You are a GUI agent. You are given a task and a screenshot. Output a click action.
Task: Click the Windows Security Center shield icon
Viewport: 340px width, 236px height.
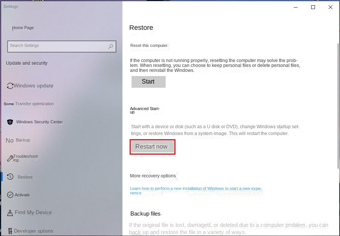(x=9, y=122)
